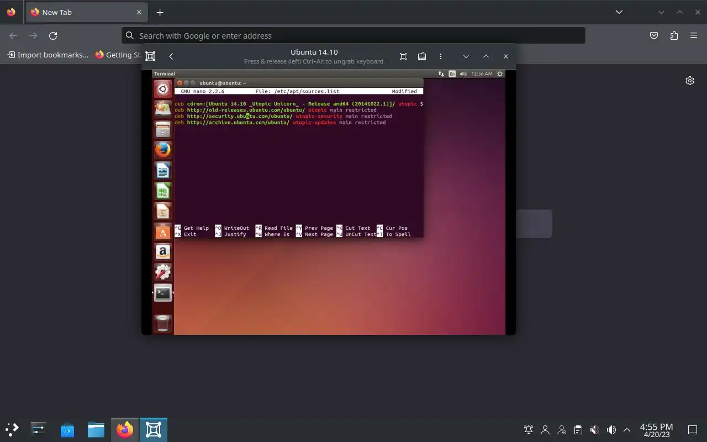This screenshot has width=707, height=442.
Task: Select the Terminal icon in the Unity launcher
Action: point(163,293)
